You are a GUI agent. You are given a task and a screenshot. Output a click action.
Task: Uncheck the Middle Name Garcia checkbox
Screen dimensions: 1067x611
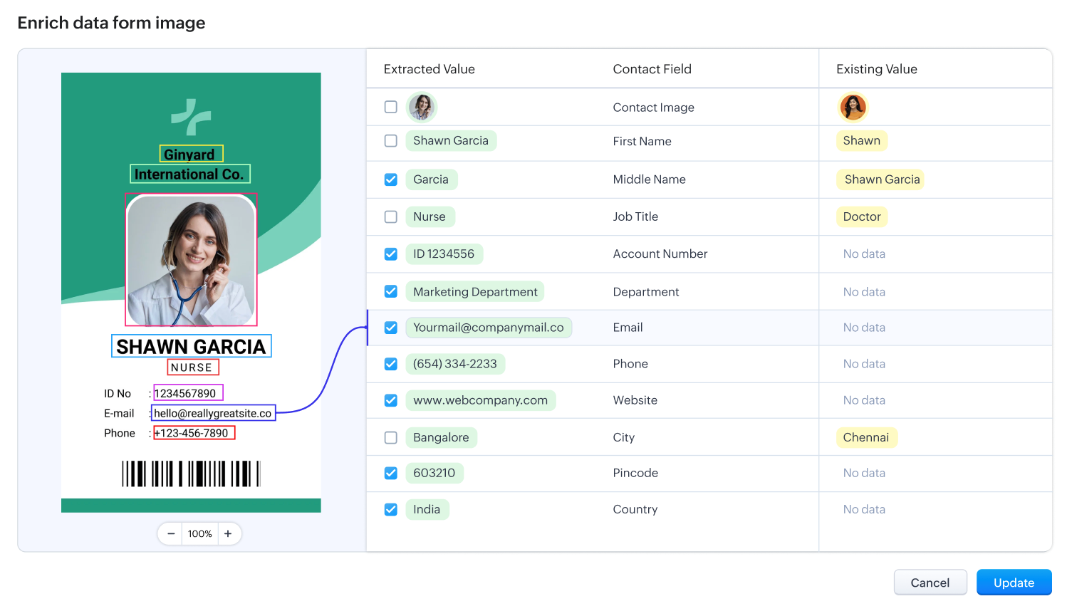pyautogui.click(x=391, y=179)
